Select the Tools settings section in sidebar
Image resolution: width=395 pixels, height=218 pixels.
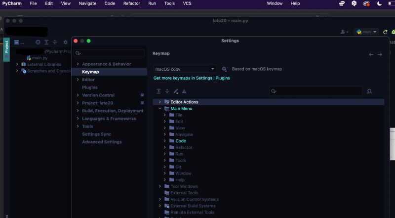[x=87, y=127]
